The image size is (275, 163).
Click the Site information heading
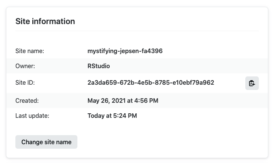(45, 21)
